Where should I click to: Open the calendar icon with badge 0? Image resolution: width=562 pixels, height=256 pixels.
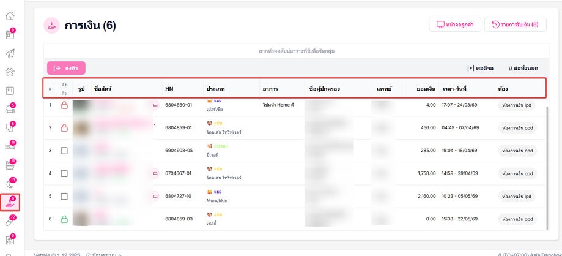click(x=10, y=34)
